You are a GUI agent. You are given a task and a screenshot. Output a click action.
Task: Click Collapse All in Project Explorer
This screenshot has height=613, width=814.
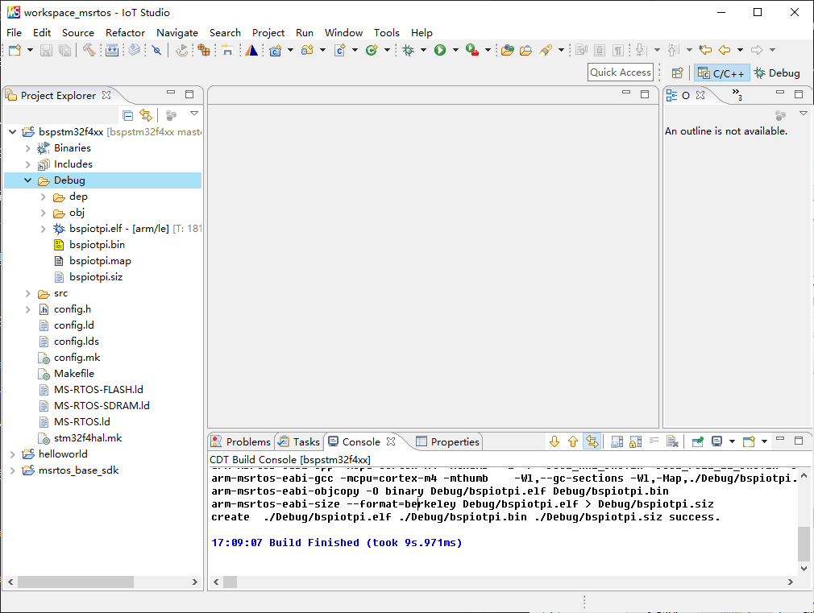127,115
